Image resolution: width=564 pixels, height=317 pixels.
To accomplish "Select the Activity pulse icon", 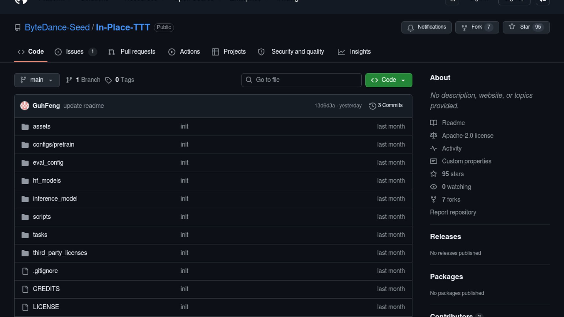I will tap(434, 148).
